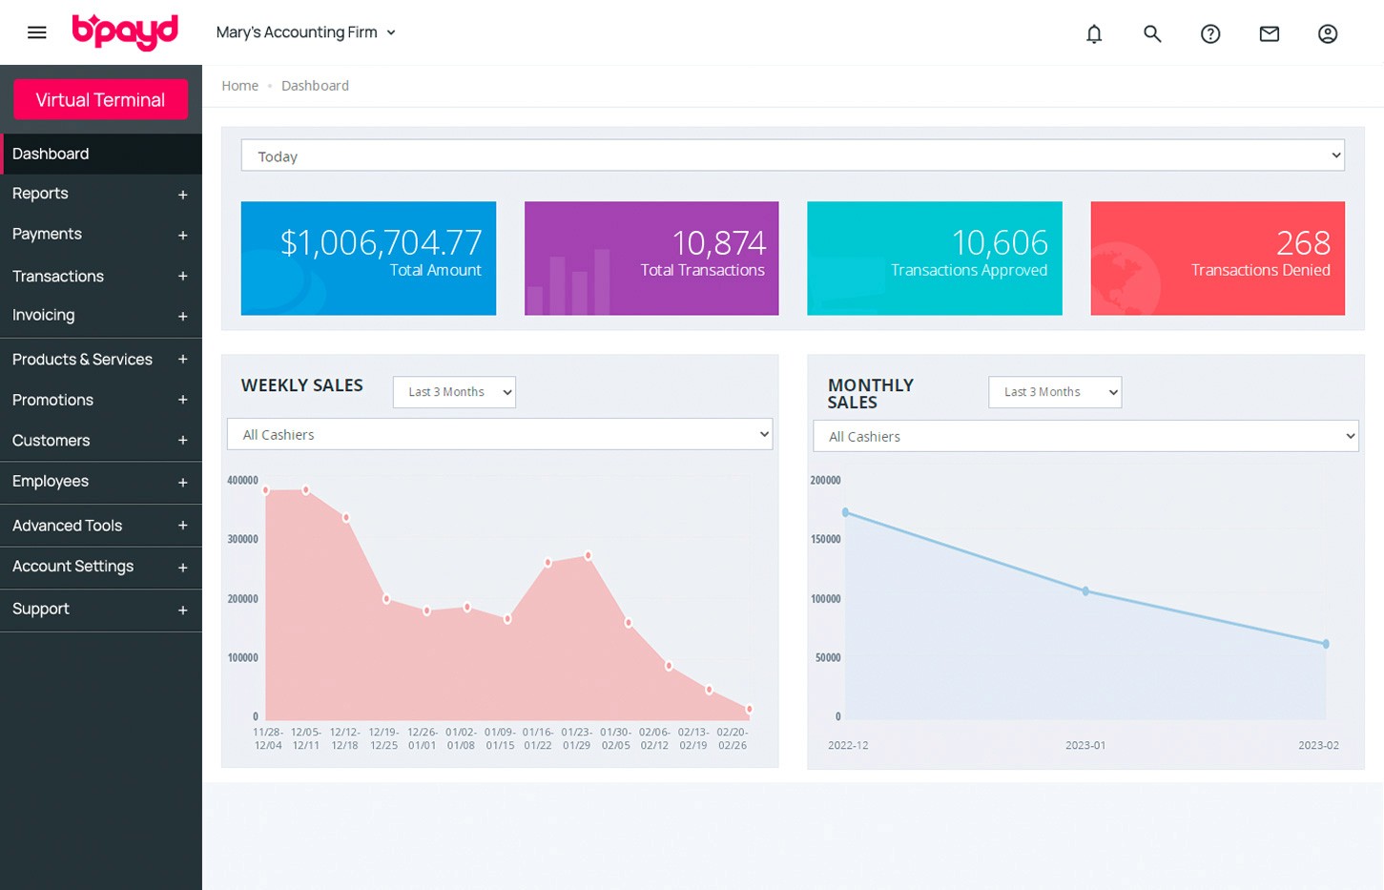The image size is (1384, 890).
Task: Open the Invoicing sidebar menu
Action: point(101,316)
